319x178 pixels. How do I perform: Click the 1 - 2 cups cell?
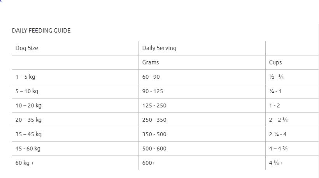point(275,105)
